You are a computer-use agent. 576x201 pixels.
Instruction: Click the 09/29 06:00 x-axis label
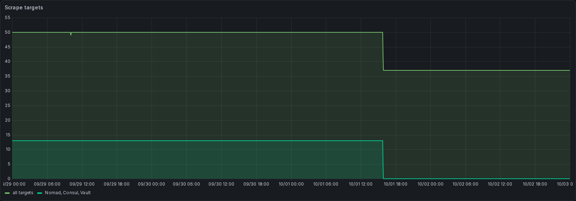47,184
